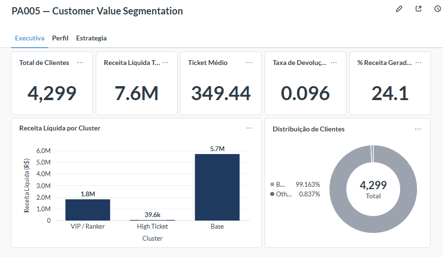Click the Distribuição de Clientes chart title

point(308,129)
